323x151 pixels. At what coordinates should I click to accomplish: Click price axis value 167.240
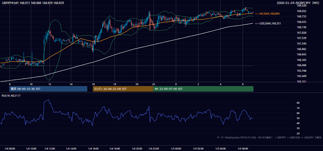click(x=302, y=44)
